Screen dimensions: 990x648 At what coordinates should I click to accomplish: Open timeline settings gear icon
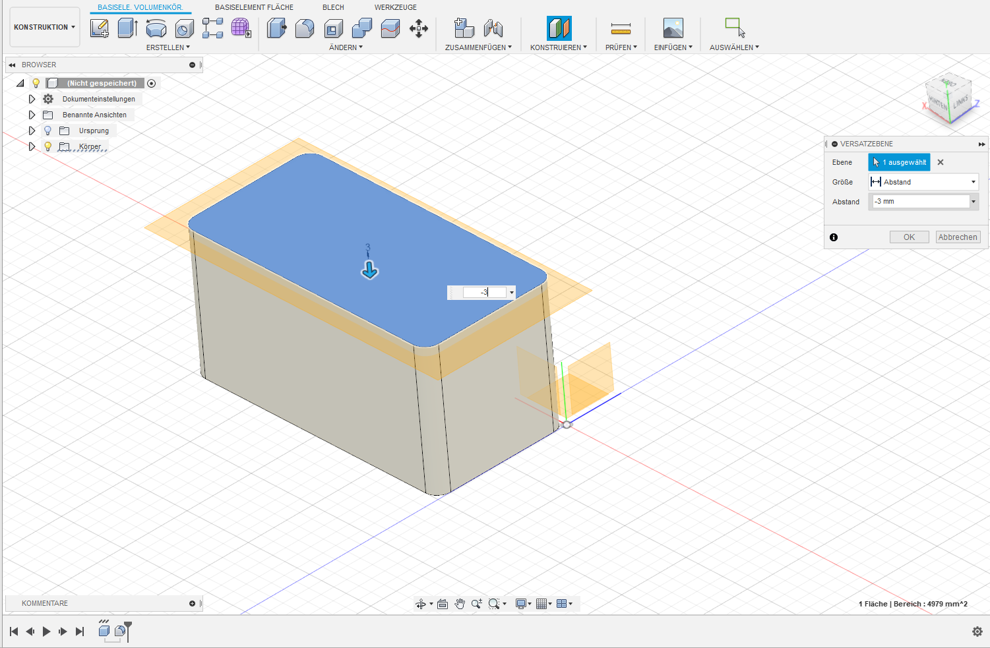click(x=977, y=632)
